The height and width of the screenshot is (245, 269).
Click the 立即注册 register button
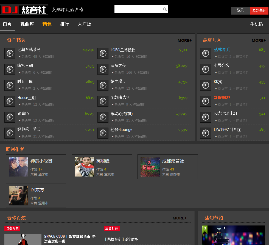(x=259, y=11)
